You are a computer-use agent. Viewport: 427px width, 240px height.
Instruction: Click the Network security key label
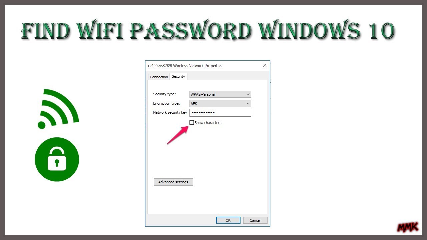click(x=170, y=113)
